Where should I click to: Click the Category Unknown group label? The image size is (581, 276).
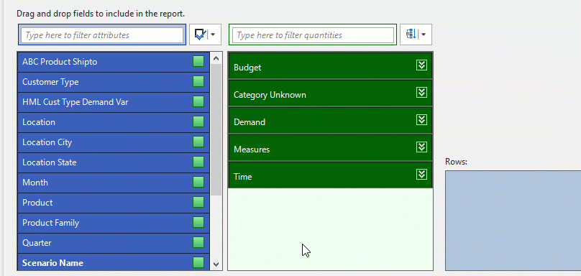tap(270, 95)
